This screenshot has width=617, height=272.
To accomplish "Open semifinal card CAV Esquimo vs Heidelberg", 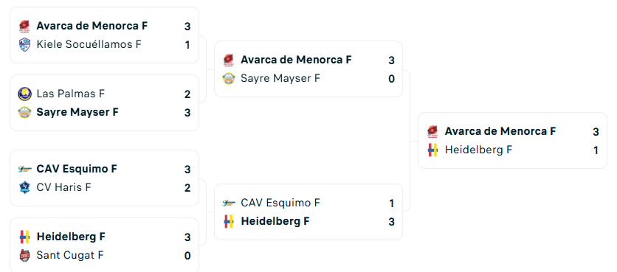I will pos(308,212).
